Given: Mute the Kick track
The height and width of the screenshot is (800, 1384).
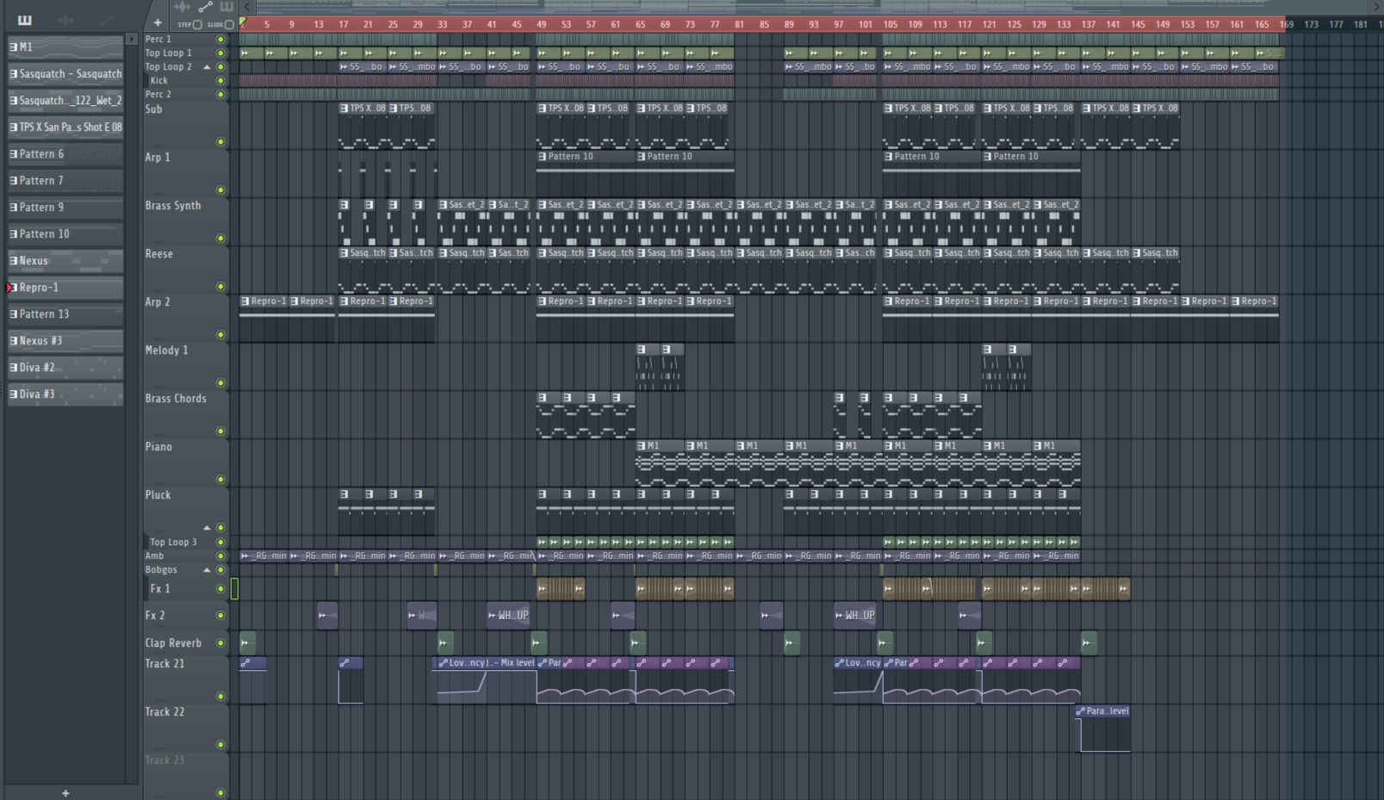Looking at the screenshot, I should click(x=220, y=80).
